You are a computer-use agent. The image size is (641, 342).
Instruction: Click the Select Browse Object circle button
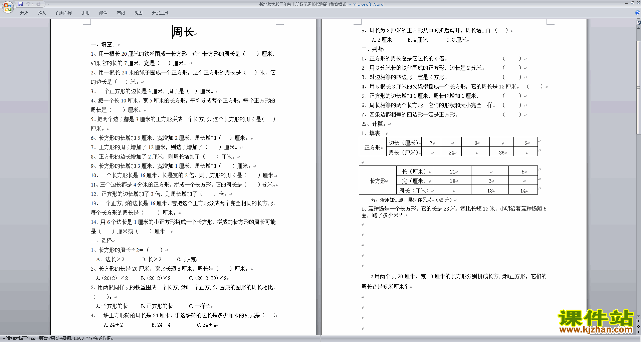click(x=639, y=327)
